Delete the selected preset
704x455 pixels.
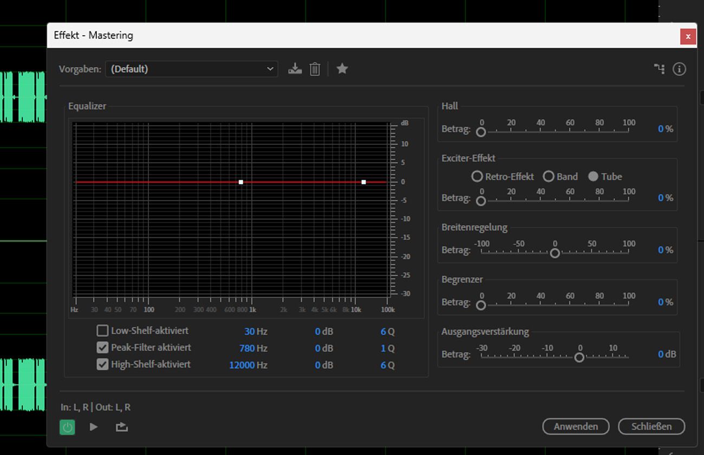[315, 69]
